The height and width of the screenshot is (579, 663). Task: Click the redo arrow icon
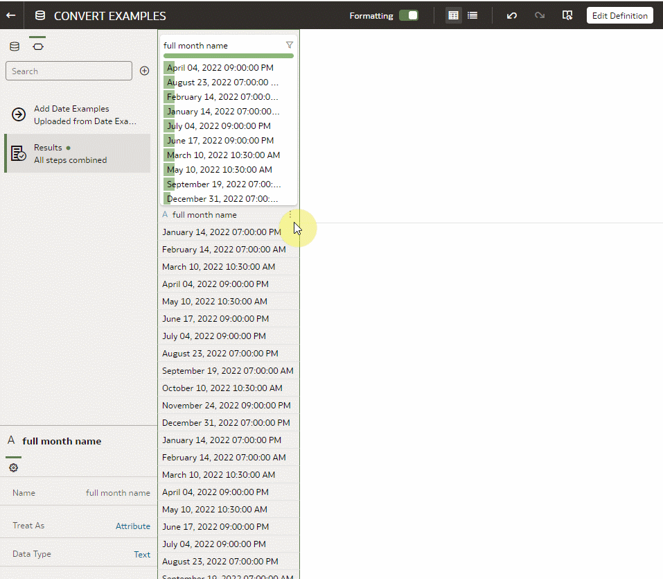539,15
